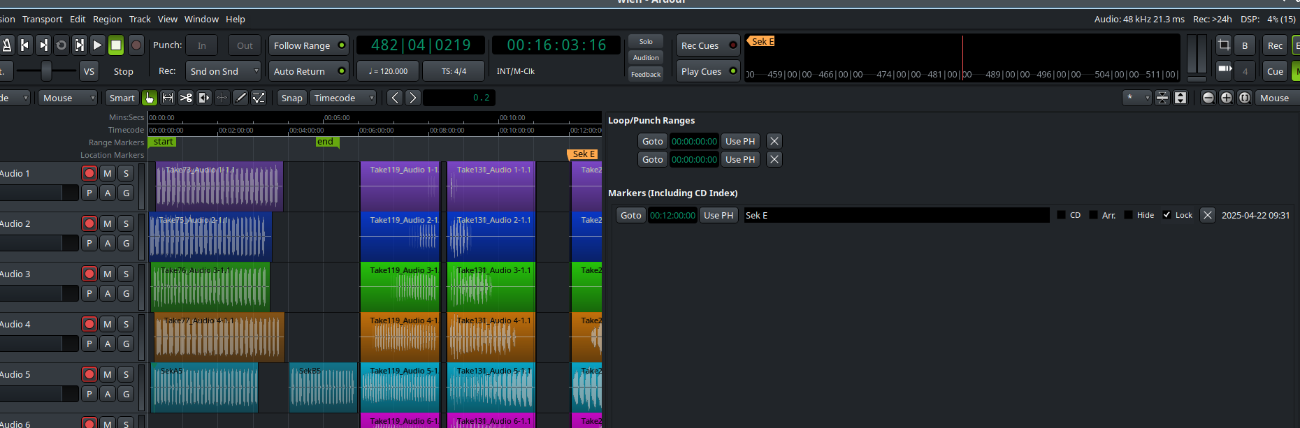Click the zoom in magnifier icon
Image resolution: width=1300 pixels, height=428 pixels.
click(1226, 98)
